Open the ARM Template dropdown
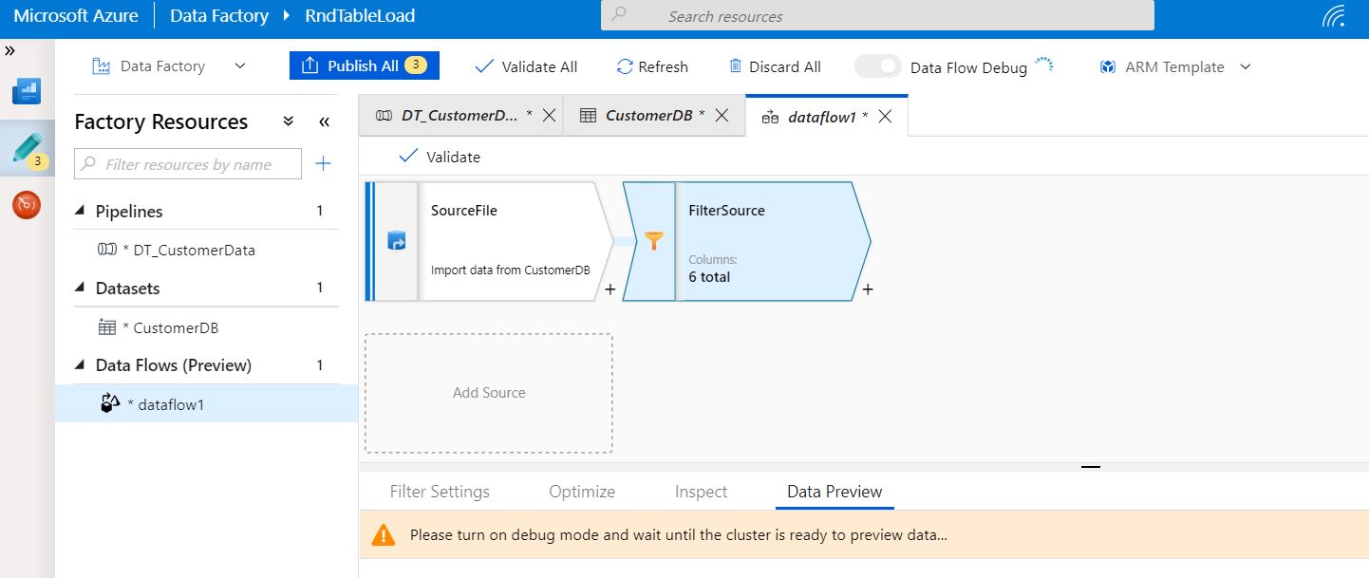Viewport: 1369px width, 578px height. point(1175,66)
